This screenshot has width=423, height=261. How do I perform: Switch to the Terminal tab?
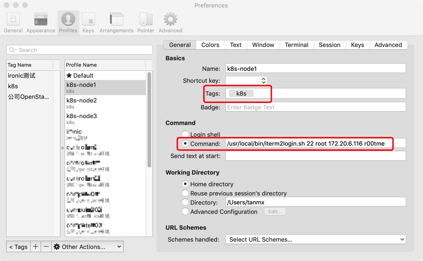pos(296,45)
